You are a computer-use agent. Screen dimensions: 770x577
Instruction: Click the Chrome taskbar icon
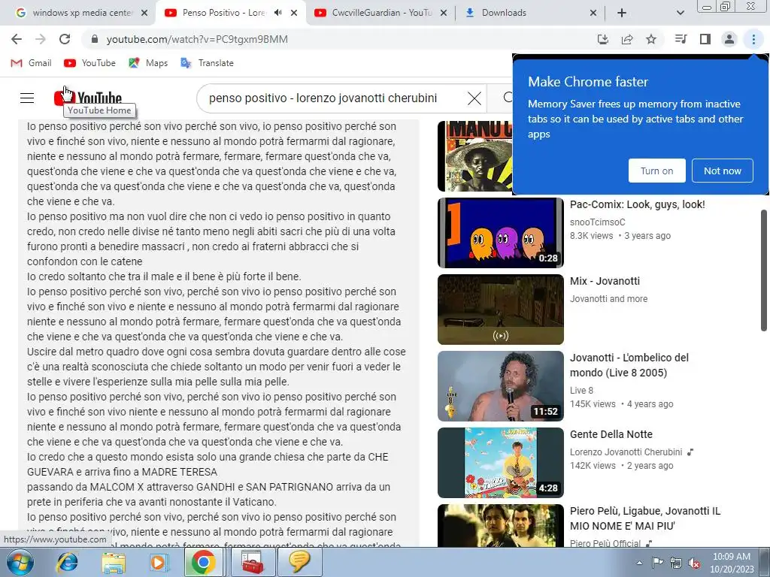[203, 562]
